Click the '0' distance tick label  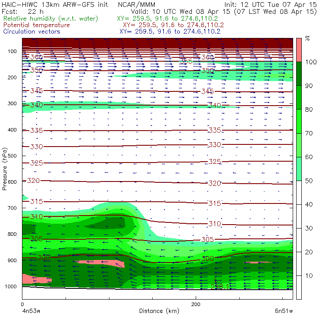point(22,304)
